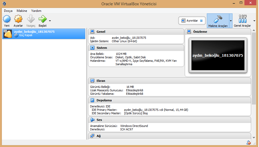Open the Depolama section header link
The height and width of the screenshot is (147, 259).
[x=104, y=100]
